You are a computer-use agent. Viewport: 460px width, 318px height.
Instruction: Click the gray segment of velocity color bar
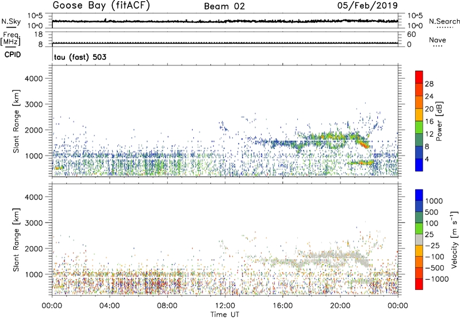pos(419,239)
